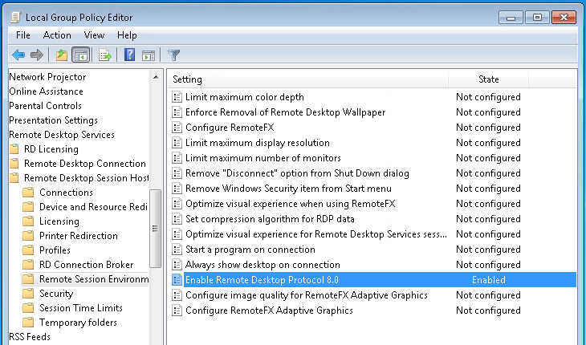586x345 pixels.
Task: Toggle the show/hide console tree icon
Action: coord(81,55)
